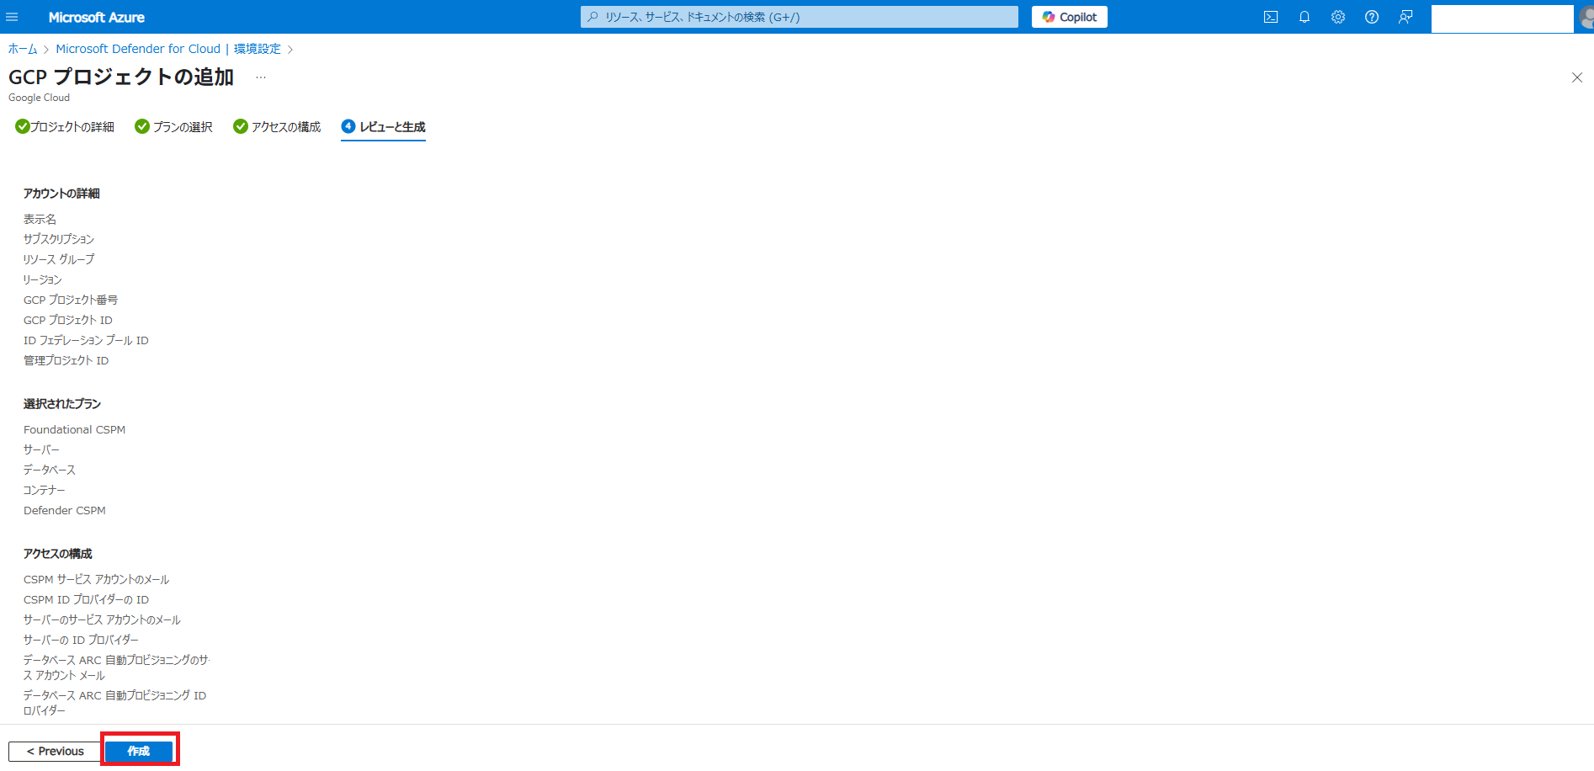The width and height of the screenshot is (1594, 771).
Task: Switch to プランの選択 step tab
Action: point(173,127)
